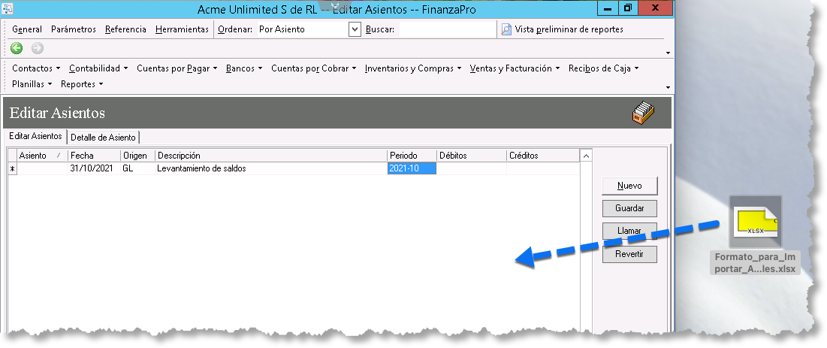Click the Buscar search field
Screen dimensions: 827x348
tap(447, 29)
